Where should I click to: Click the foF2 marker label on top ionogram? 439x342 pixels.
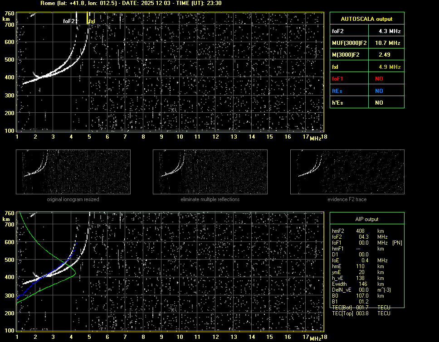pos(69,21)
